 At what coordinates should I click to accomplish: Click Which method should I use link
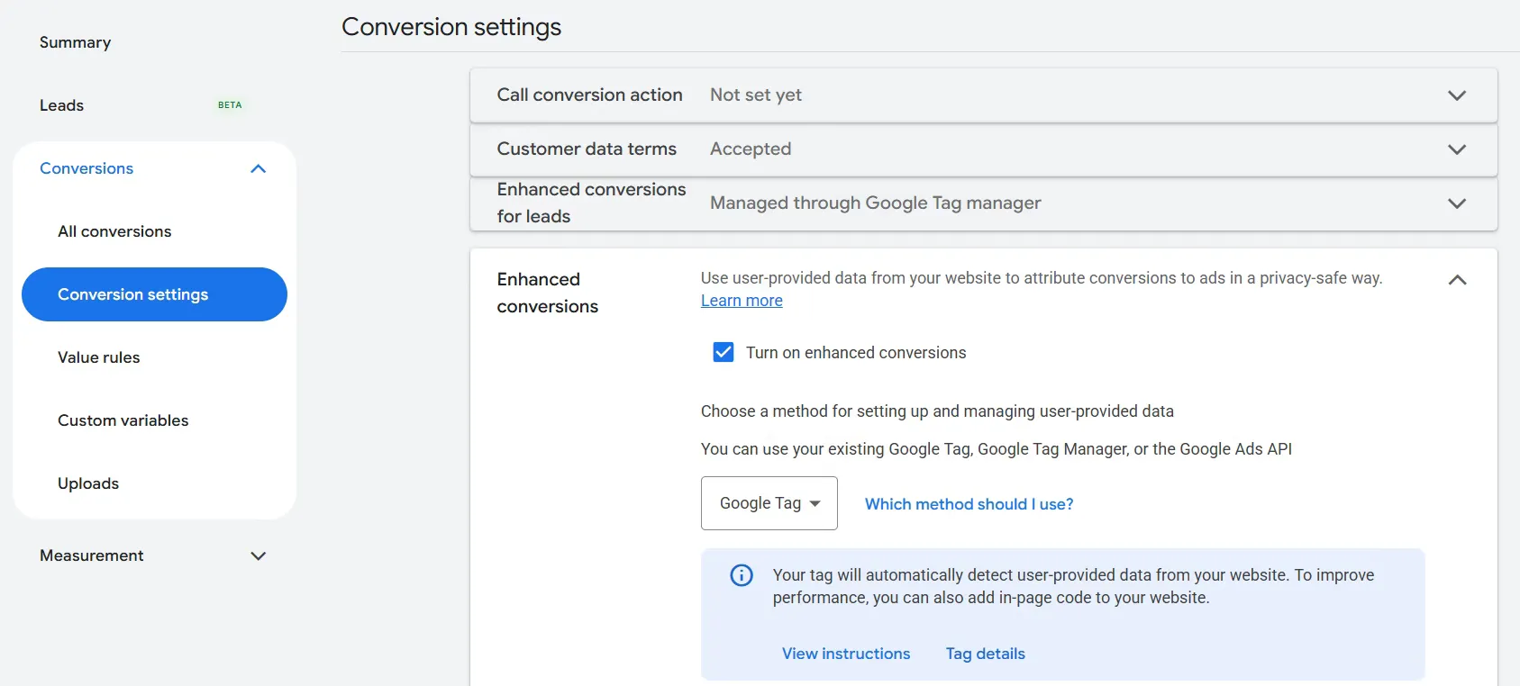(x=969, y=504)
